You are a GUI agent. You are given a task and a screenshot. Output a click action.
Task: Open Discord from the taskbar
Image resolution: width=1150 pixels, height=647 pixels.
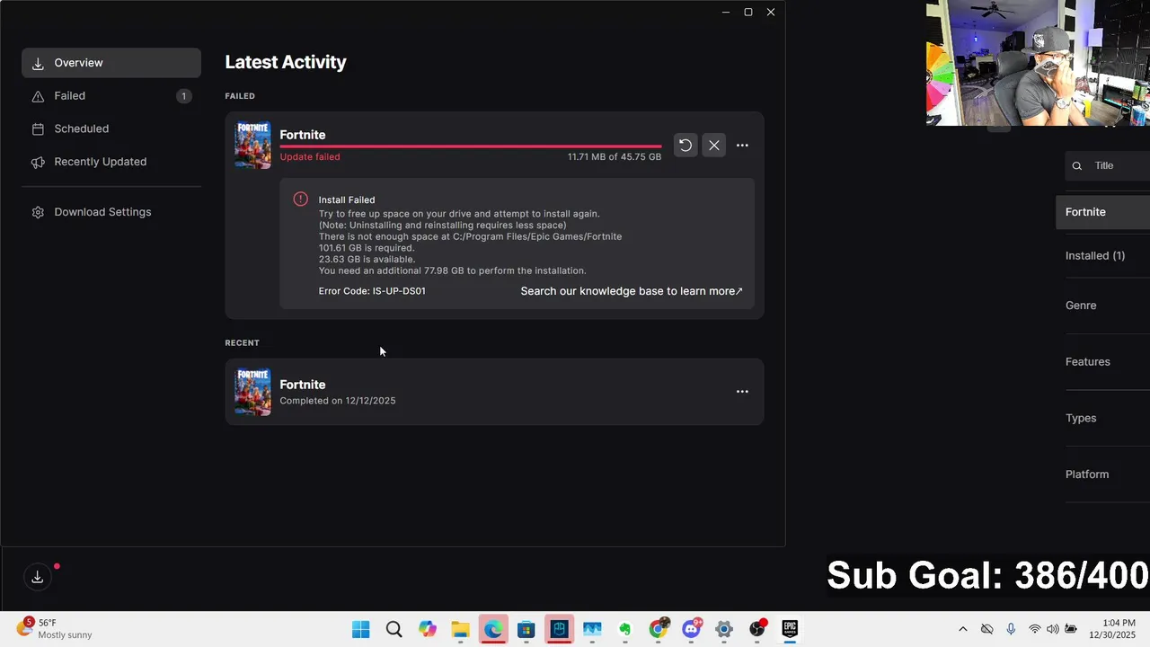(x=692, y=629)
